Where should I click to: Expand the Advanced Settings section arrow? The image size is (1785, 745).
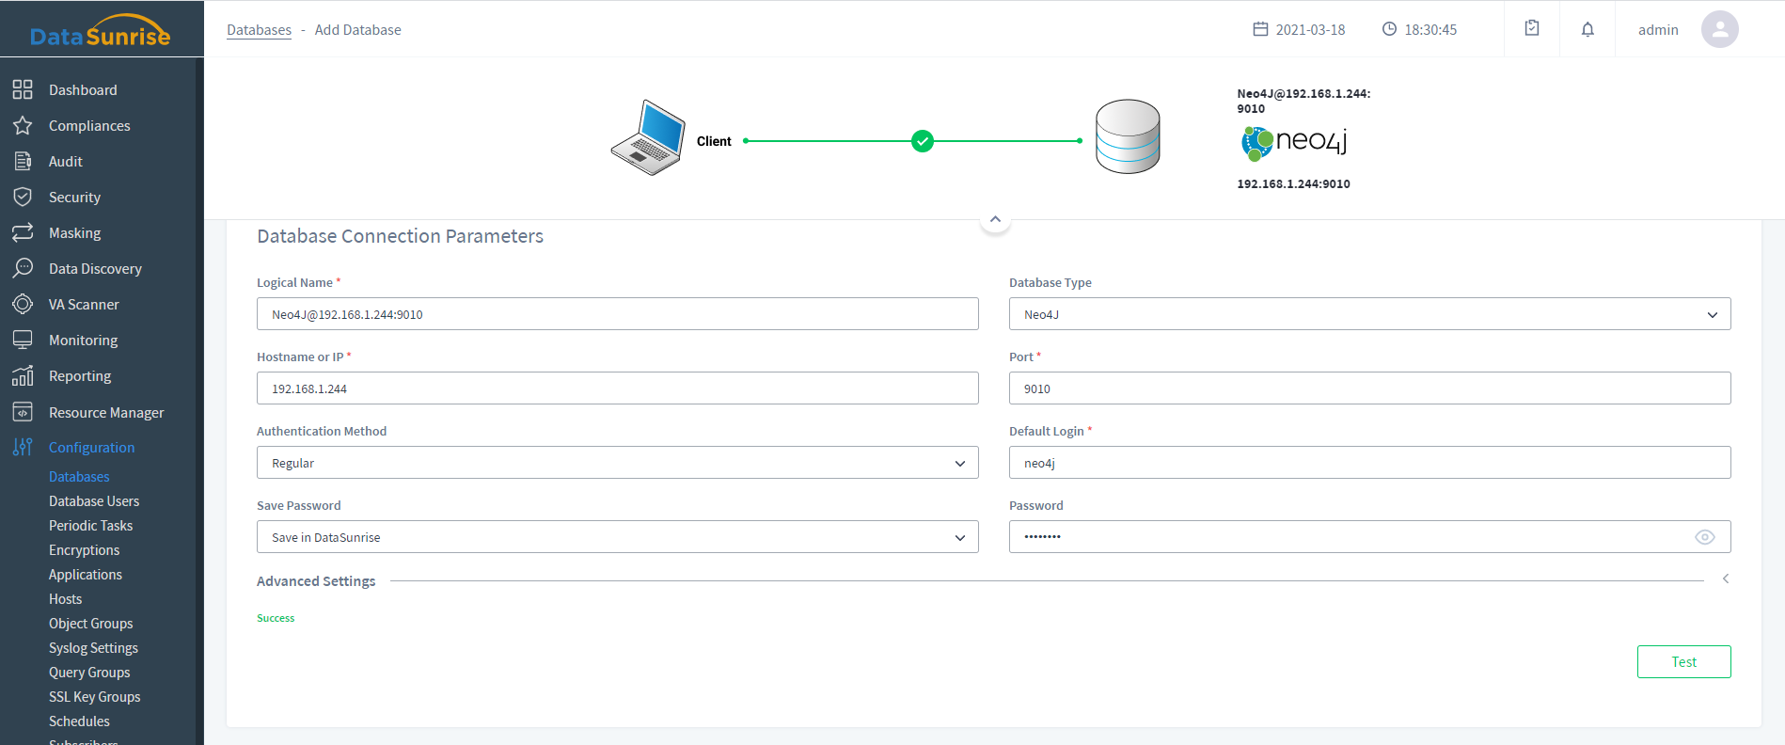(x=1726, y=579)
